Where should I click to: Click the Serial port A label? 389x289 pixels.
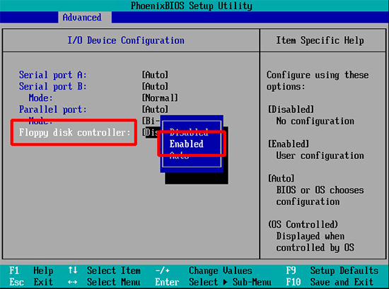tap(52, 75)
